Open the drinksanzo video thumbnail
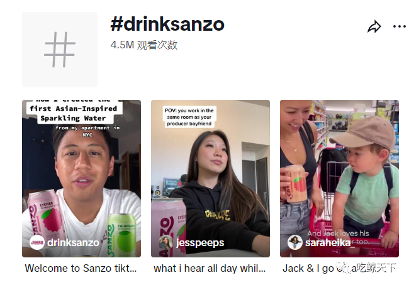This screenshot has width=409, height=285. [x=81, y=178]
